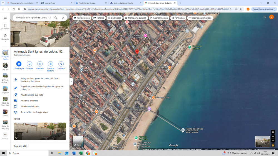Image resolution: width=278 pixels, height=156 pixels.
Task: Open a new browser tab
Action: click(x=180, y=3)
